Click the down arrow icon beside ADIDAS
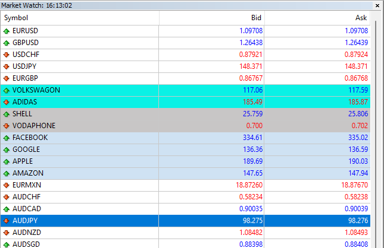 pyautogui.click(x=7, y=102)
